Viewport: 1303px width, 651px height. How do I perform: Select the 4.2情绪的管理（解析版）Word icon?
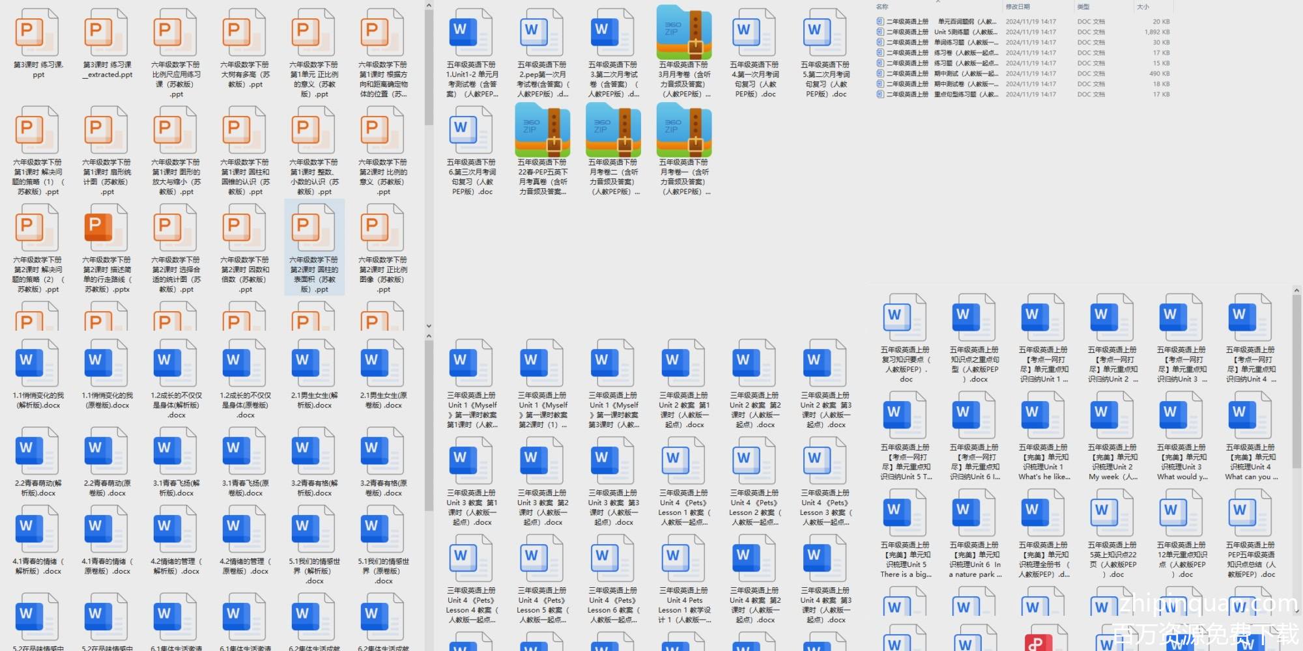176,529
